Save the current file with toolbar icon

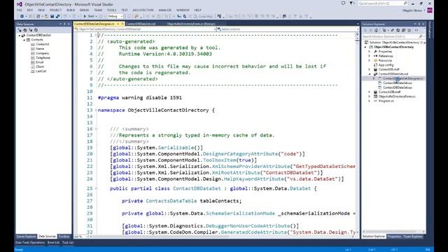point(52,16)
